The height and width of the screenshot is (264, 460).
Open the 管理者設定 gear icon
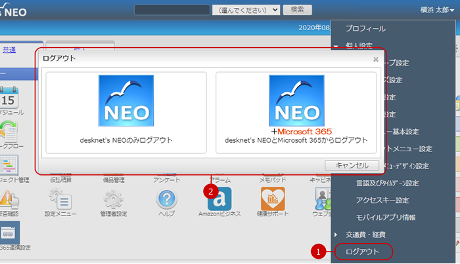point(113,199)
